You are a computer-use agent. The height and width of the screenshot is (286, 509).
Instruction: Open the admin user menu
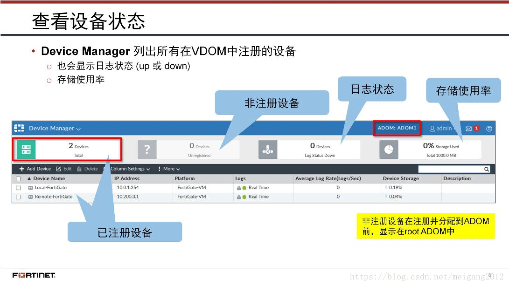coord(440,129)
